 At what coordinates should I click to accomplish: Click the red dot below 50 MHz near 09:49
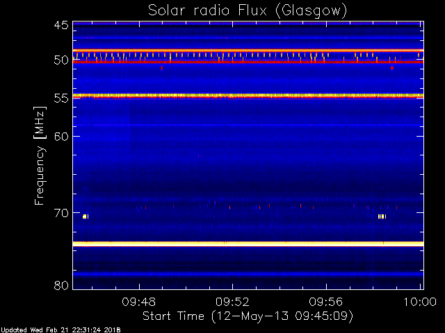tap(161, 68)
